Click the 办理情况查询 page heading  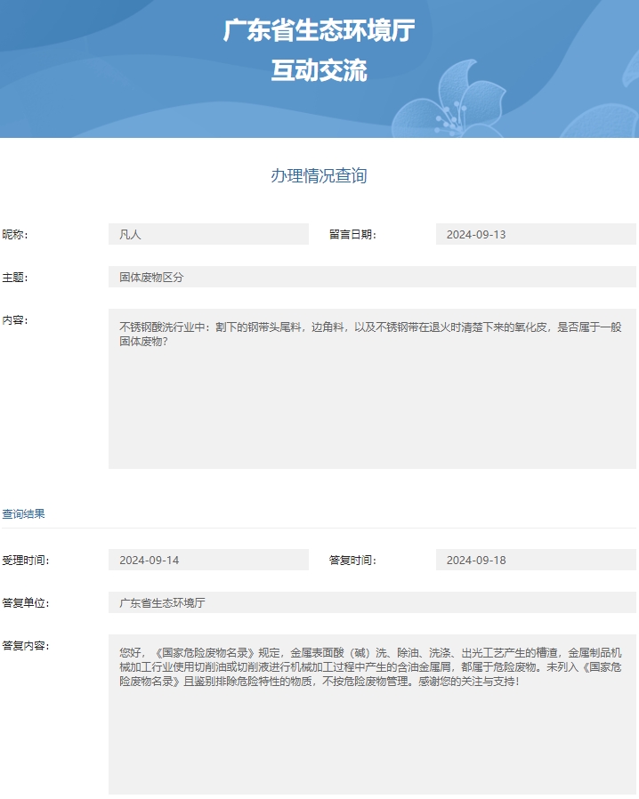point(319,176)
